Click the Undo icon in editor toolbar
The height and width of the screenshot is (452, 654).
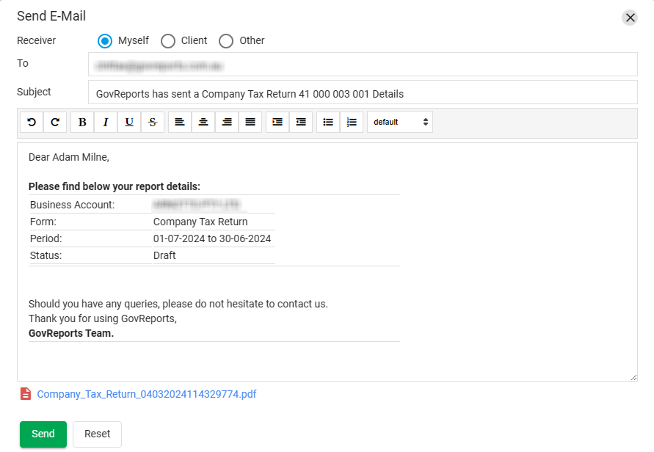[32, 123]
